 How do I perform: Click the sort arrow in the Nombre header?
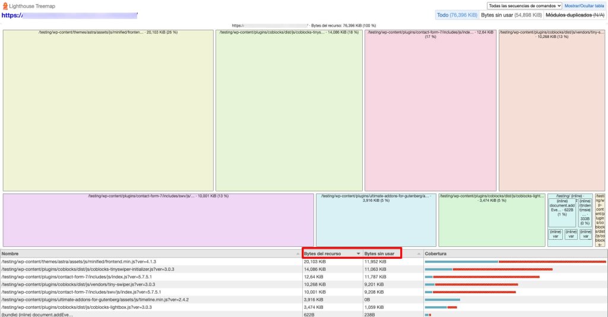click(x=298, y=254)
